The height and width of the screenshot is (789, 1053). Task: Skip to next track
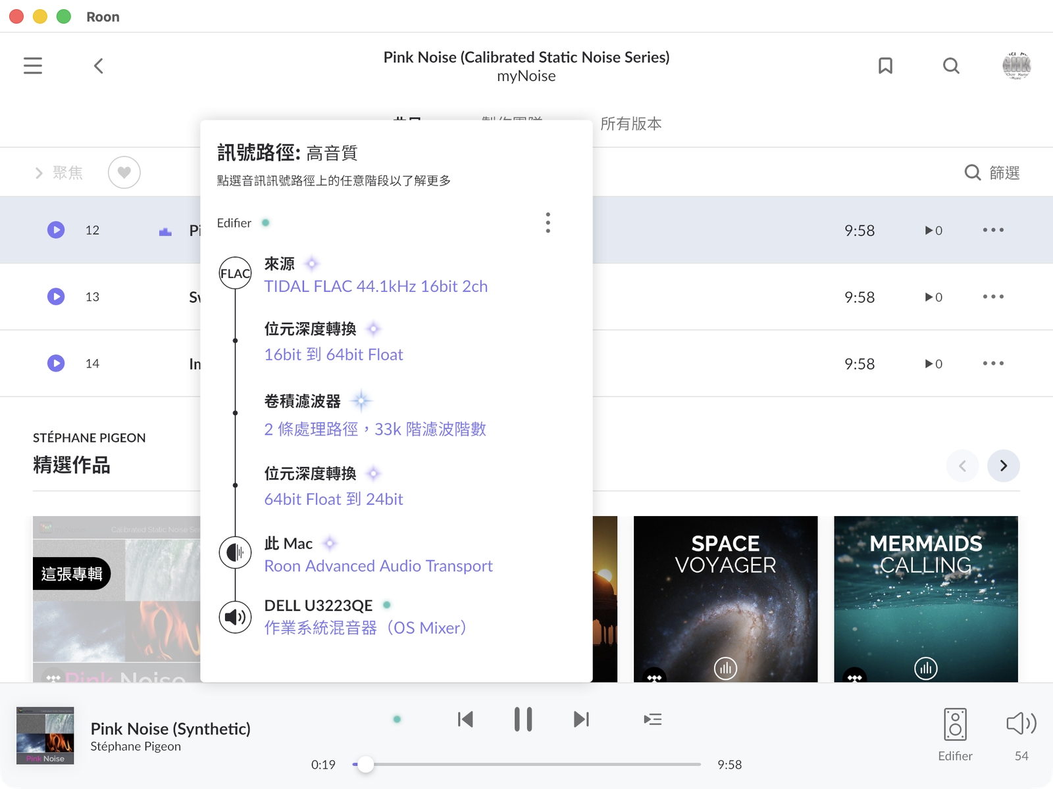[x=581, y=719]
